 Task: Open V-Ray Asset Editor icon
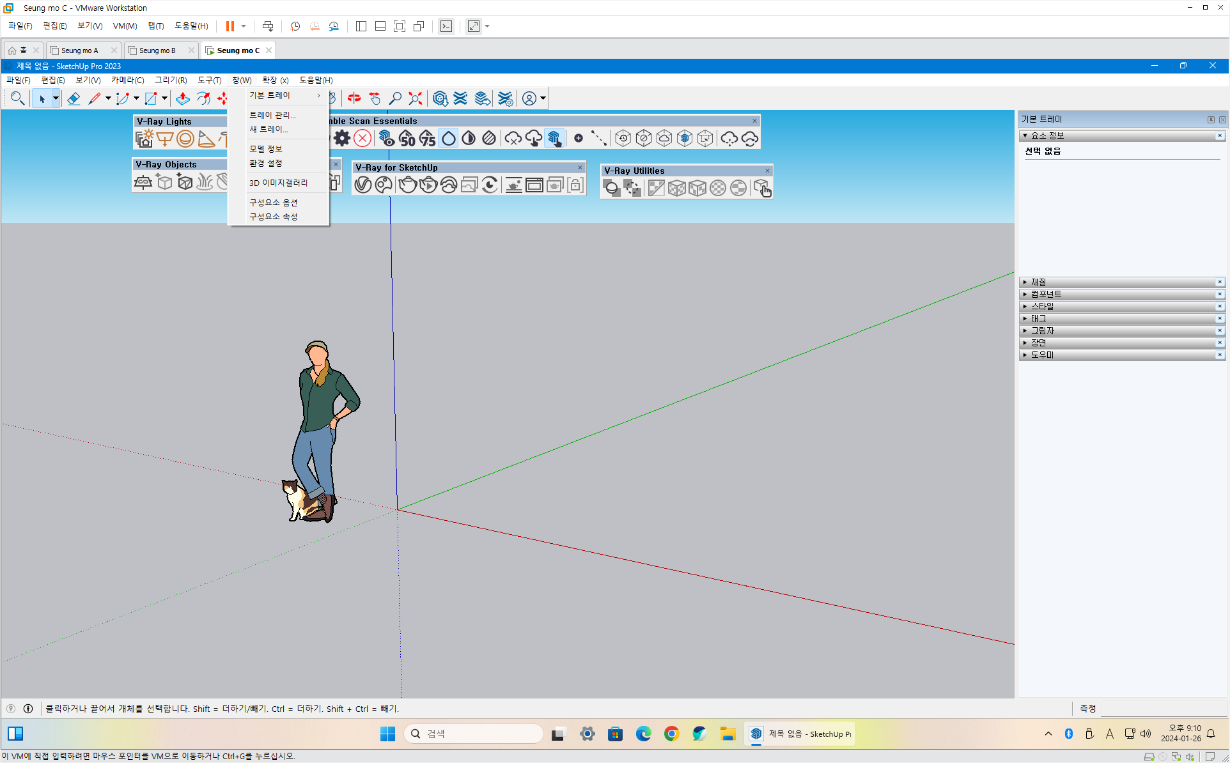[363, 185]
